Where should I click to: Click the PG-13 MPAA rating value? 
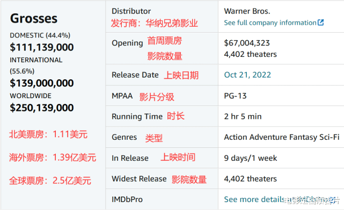coord(235,96)
